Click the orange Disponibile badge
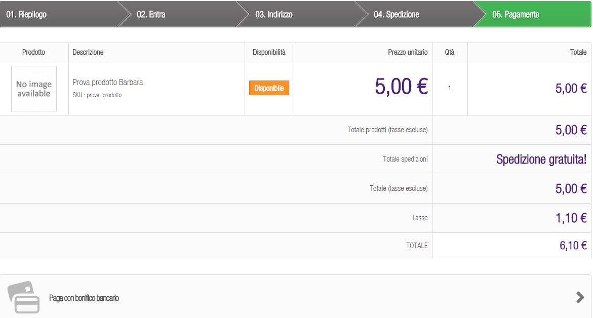This screenshot has width=593, height=318. pyautogui.click(x=269, y=88)
